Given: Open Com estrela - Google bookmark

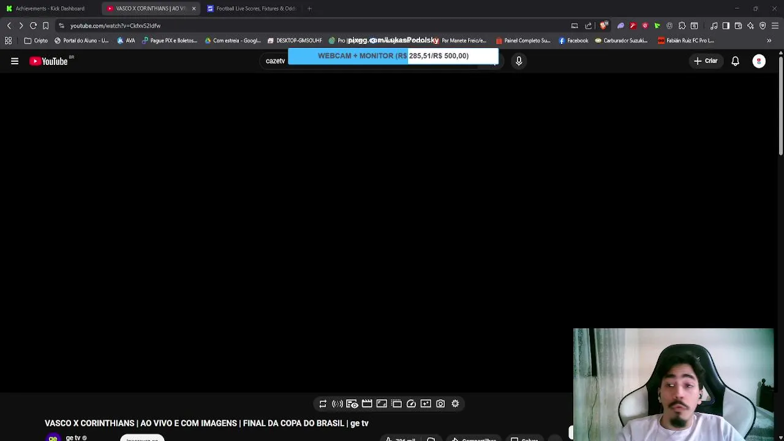Looking at the screenshot, I should coord(233,40).
